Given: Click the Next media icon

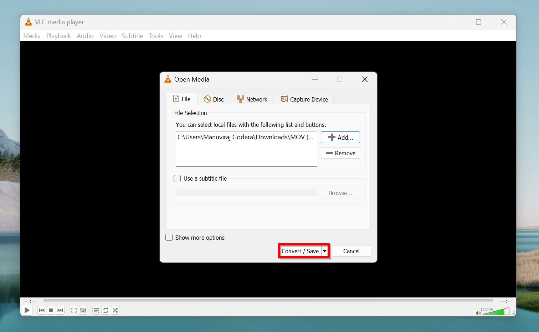Looking at the screenshot, I should coord(60,310).
